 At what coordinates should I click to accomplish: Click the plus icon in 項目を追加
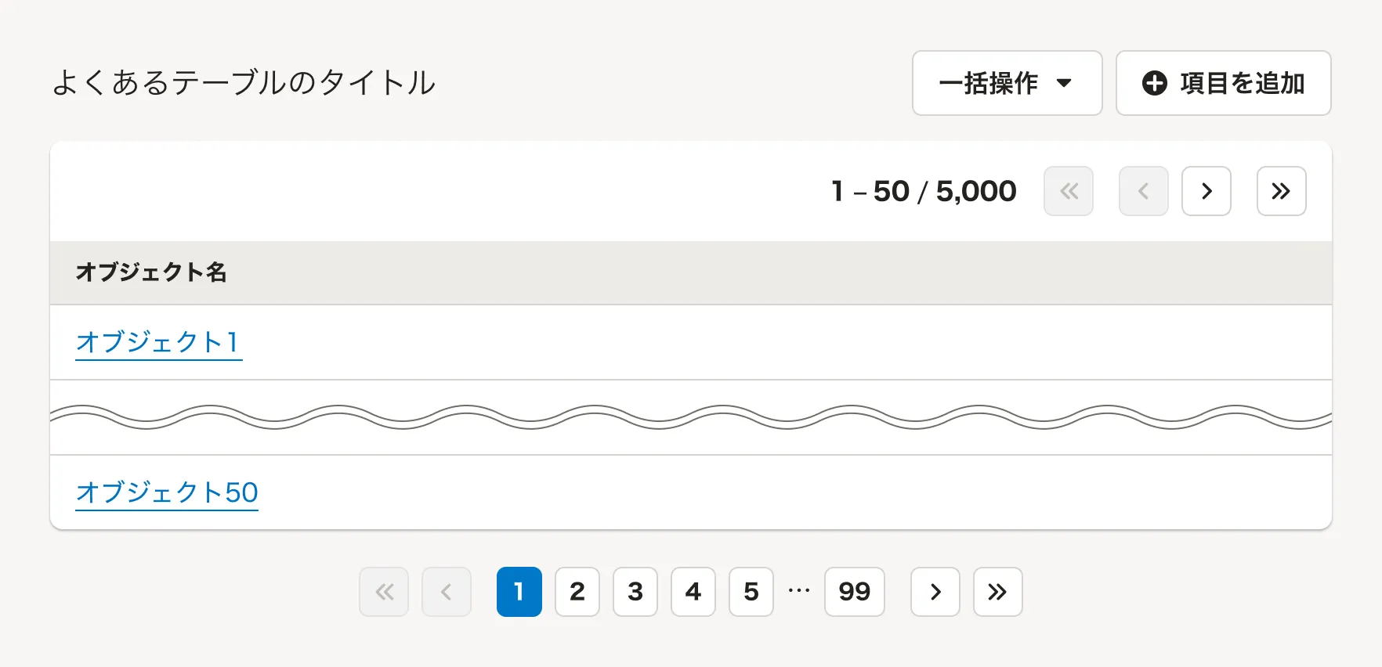(x=1154, y=83)
